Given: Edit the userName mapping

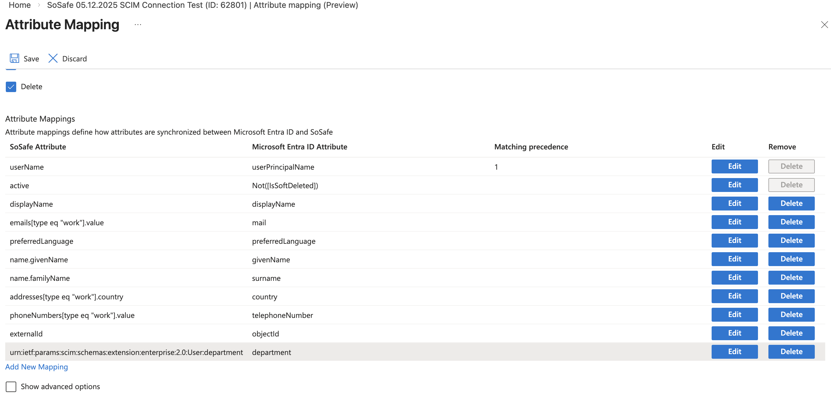Looking at the screenshot, I should (734, 166).
